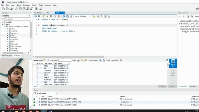This screenshot has height=112, width=199.
Task: Import records from external file
Action: pos(104,60)
